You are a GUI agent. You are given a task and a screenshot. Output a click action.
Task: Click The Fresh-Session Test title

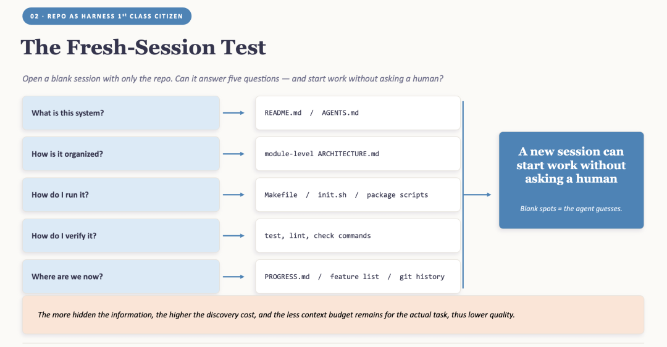[x=143, y=47]
